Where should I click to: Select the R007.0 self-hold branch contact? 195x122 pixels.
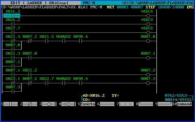click(x=13, y=49)
